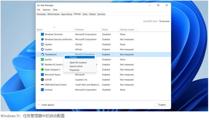209x123 pixels.
Task: Click the Spotify app icon
Action: pos(42,60)
